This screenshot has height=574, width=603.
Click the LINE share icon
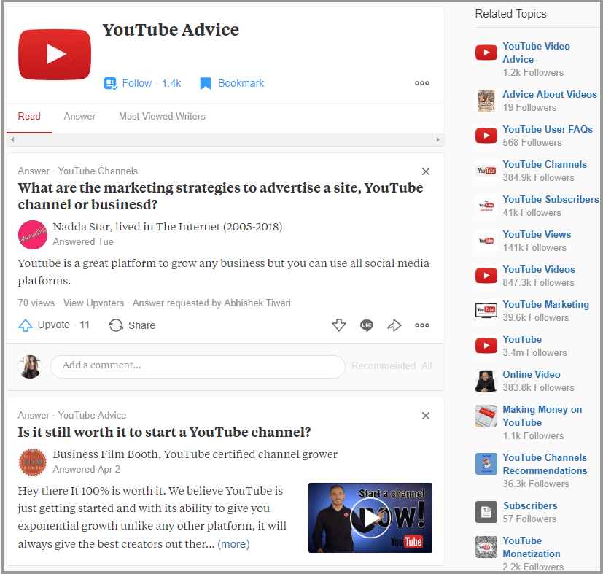[x=367, y=325]
